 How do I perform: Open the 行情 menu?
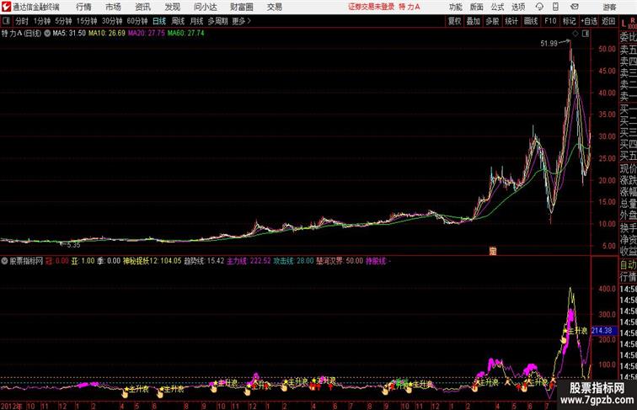coord(83,7)
